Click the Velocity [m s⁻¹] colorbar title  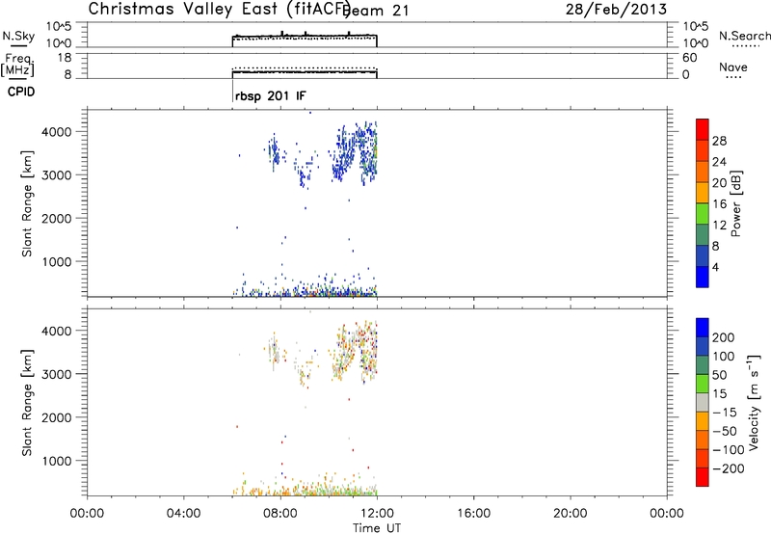tap(753, 402)
